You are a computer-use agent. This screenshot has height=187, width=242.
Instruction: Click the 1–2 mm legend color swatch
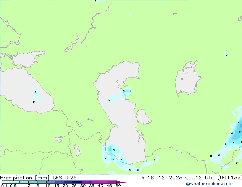point(24,182)
